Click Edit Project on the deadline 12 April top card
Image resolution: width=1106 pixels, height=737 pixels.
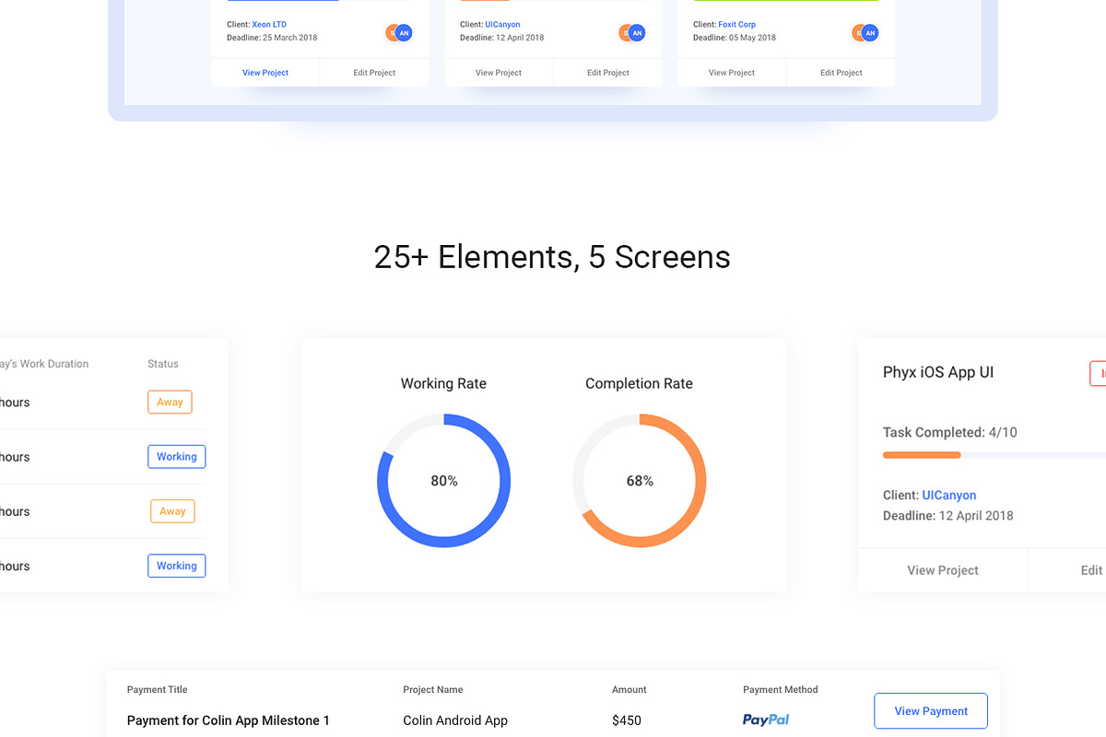coord(608,73)
